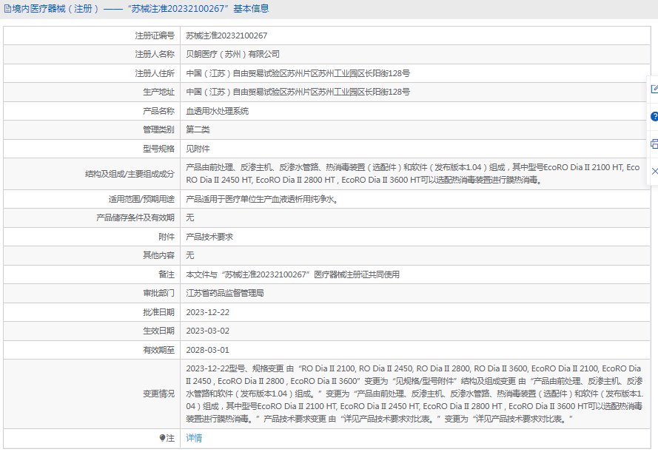The height and width of the screenshot is (452, 658).
Task: Click the 产品名称 label
Action: tap(158, 111)
